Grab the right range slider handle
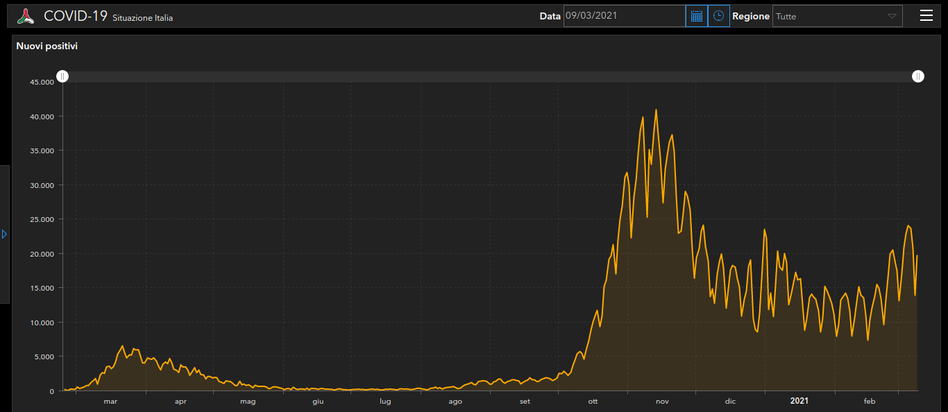 918,76
